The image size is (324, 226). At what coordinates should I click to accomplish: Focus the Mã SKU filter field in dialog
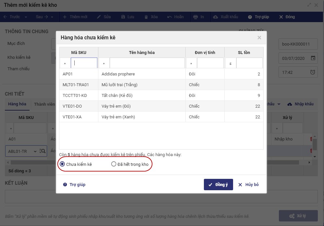tap(84, 63)
